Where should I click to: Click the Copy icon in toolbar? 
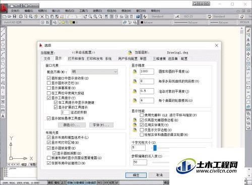click(x=47, y=17)
